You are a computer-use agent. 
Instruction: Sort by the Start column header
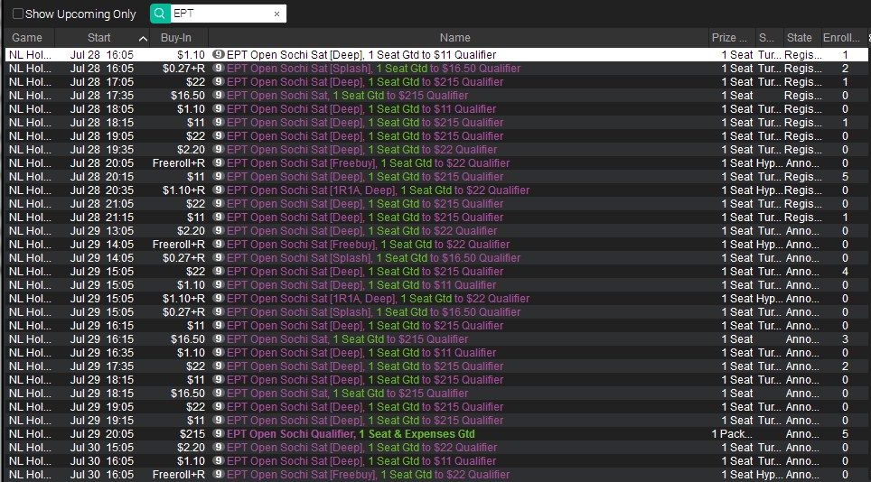[98, 38]
